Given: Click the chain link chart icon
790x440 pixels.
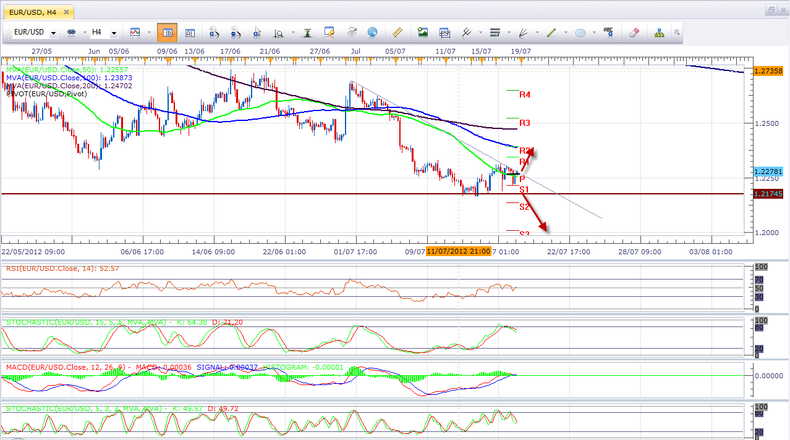Looking at the screenshot, I should pyautogui.click(x=70, y=32).
